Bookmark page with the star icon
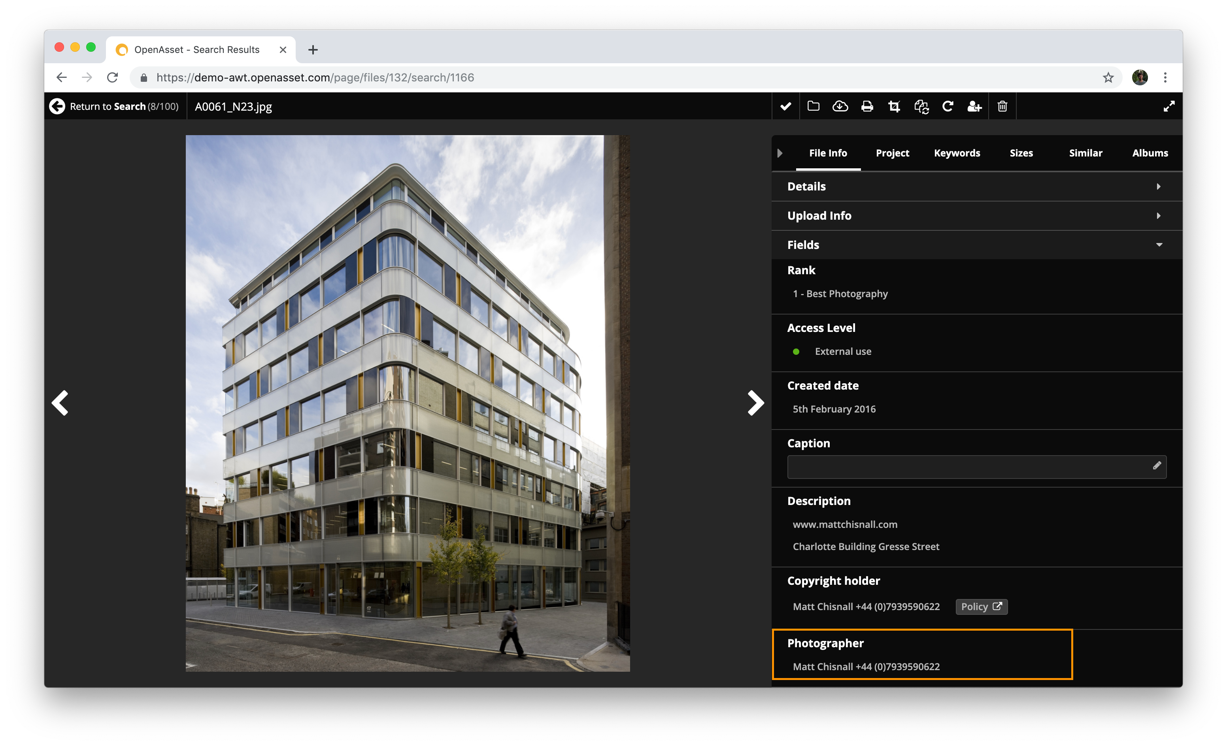The width and height of the screenshot is (1227, 746). tap(1108, 77)
